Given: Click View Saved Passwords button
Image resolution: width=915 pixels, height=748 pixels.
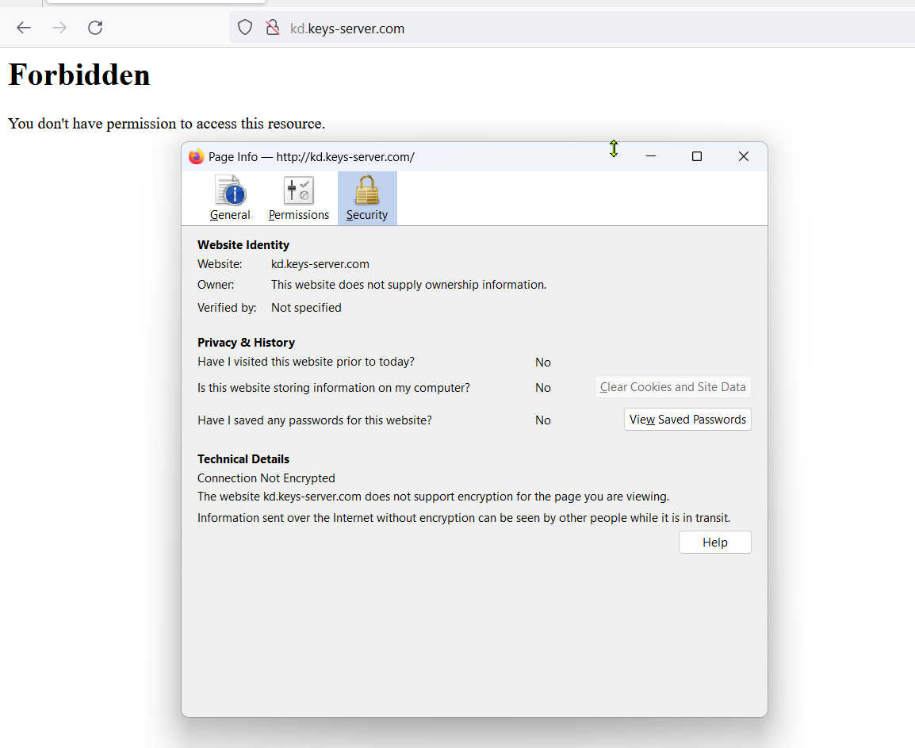Looking at the screenshot, I should pyautogui.click(x=687, y=420).
